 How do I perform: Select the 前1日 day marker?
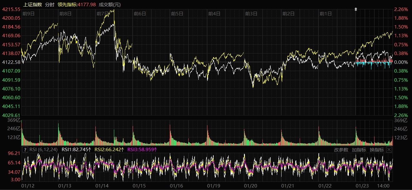click(x=325, y=13)
